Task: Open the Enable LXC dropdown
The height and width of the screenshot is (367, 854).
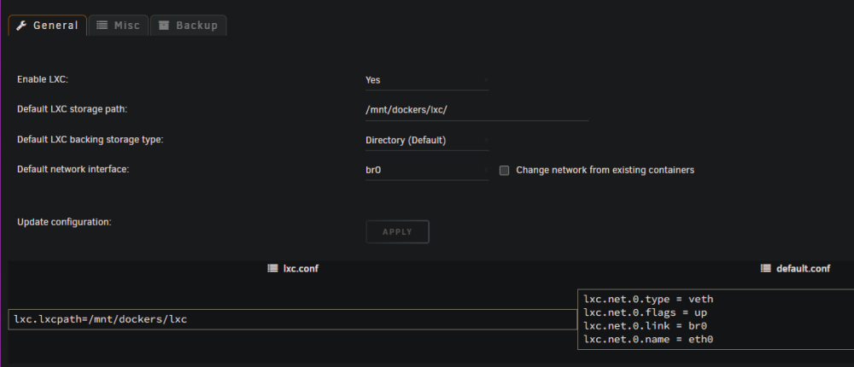Action: click(x=427, y=80)
